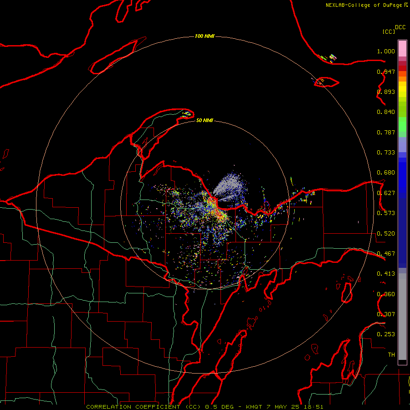Click the Correlation Coefficient product title caption
410x410 pixels.
coord(205,407)
